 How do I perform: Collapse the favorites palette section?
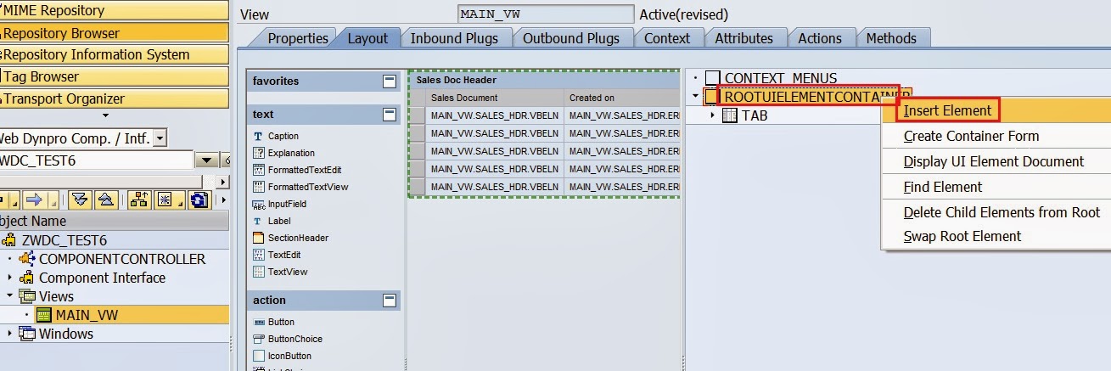point(389,82)
